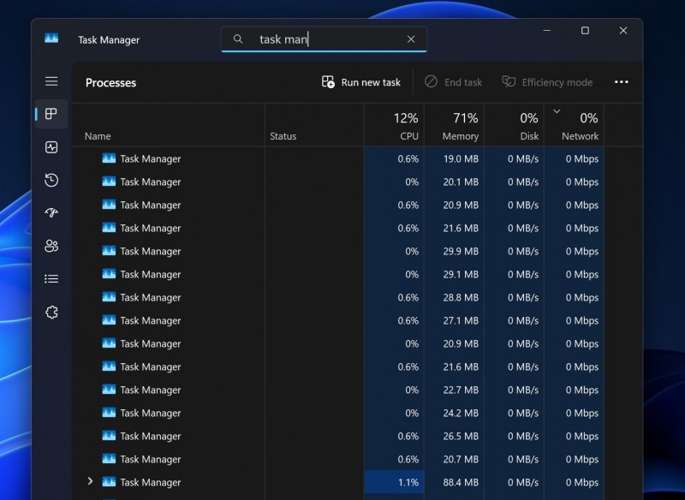Clear the search box with X
Viewport: 685px width, 500px height.
411,39
